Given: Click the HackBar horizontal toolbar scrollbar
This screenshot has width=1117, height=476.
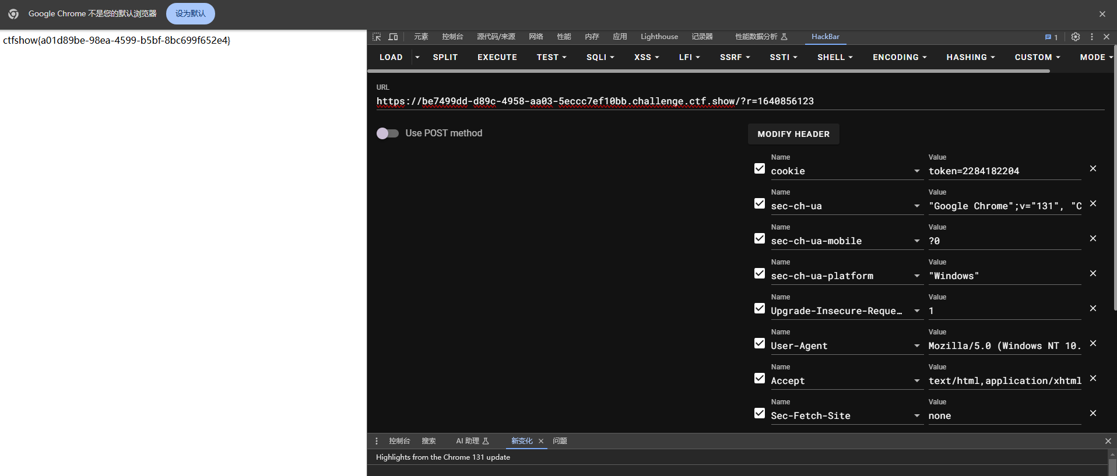Looking at the screenshot, I should tap(708, 71).
